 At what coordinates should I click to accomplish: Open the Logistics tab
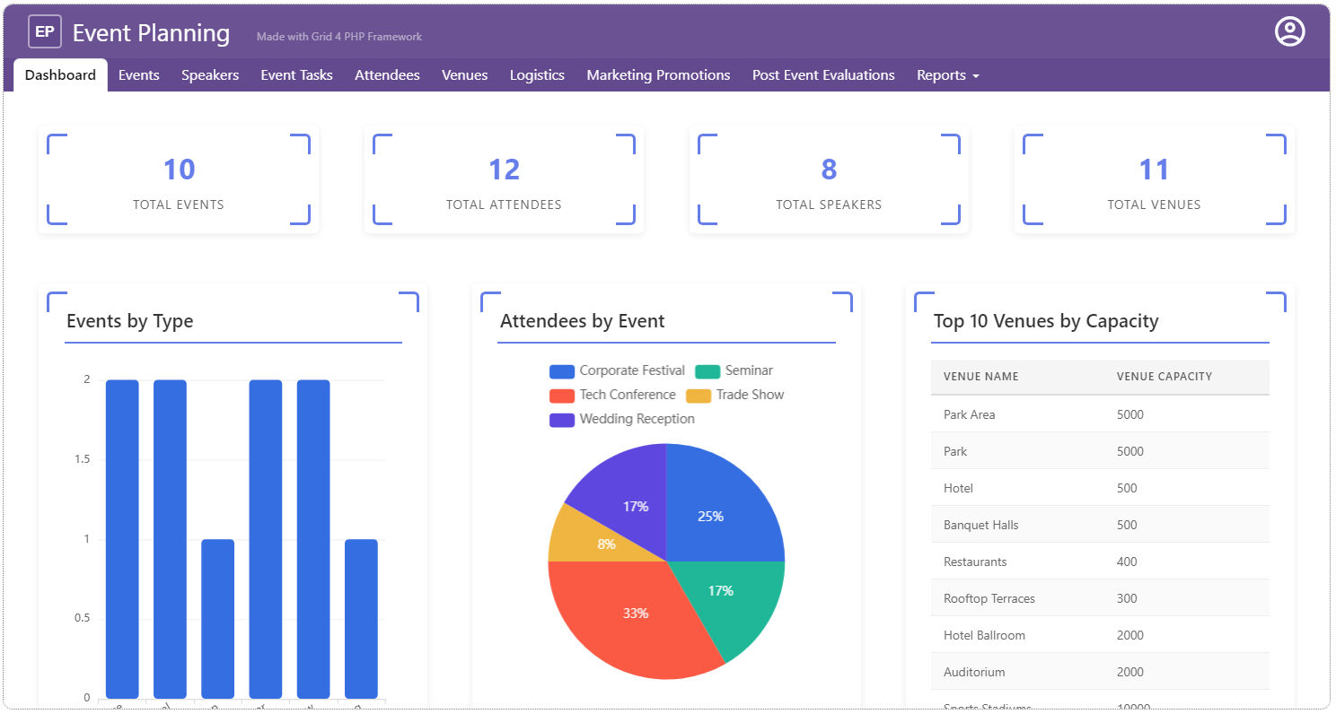coord(537,75)
